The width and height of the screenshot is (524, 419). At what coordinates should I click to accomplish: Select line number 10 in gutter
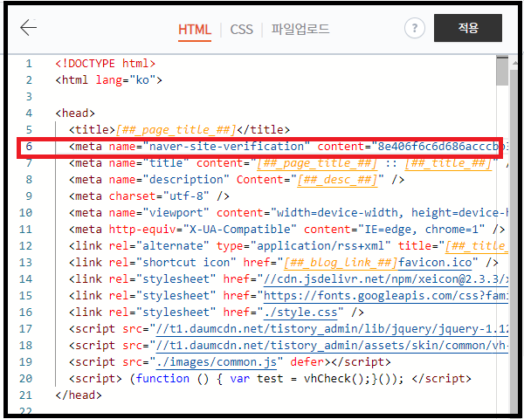click(25, 213)
